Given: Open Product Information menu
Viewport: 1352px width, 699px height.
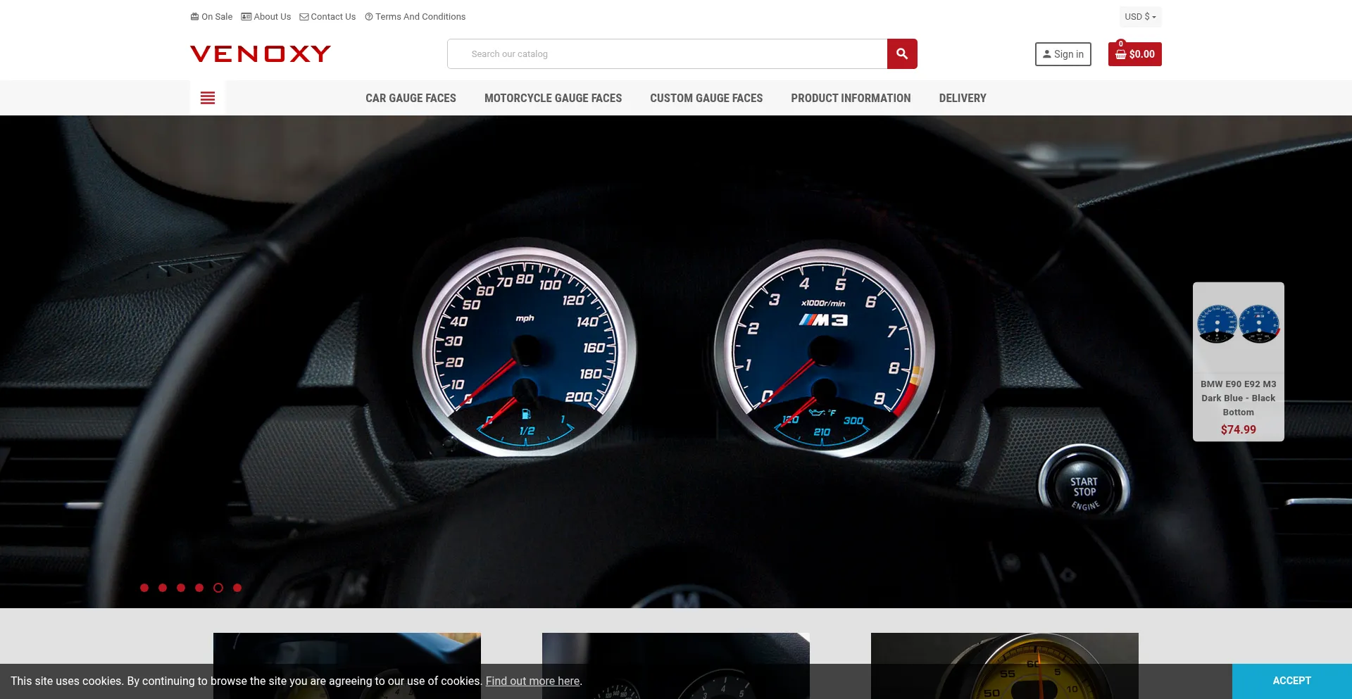Looking at the screenshot, I should [851, 98].
